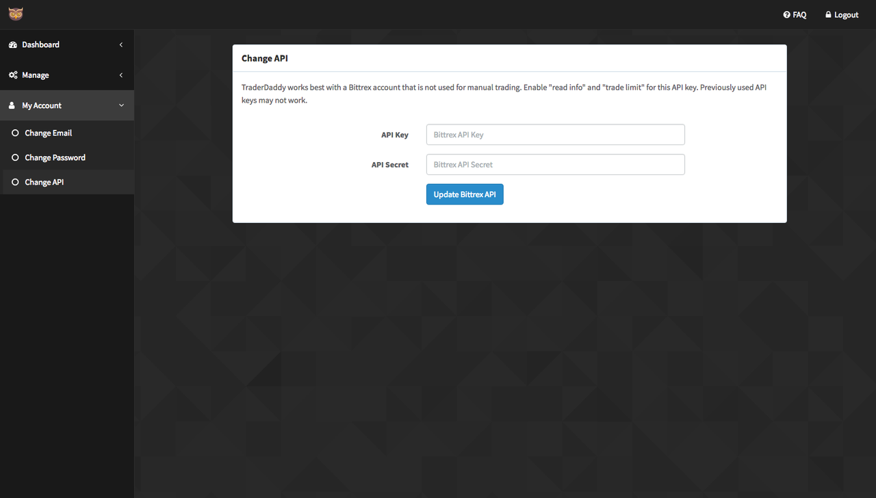Click the circle icon beside Change Email
The width and height of the screenshot is (876, 498).
tap(15, 133)
